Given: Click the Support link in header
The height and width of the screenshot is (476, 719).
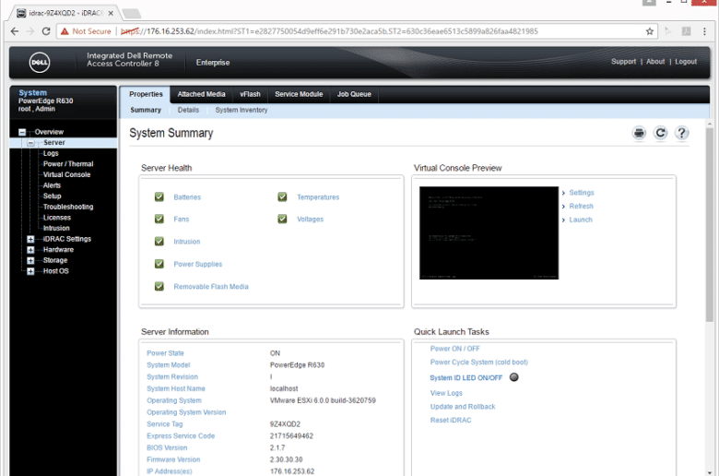Looking at the screenshot, I should 623,62.
